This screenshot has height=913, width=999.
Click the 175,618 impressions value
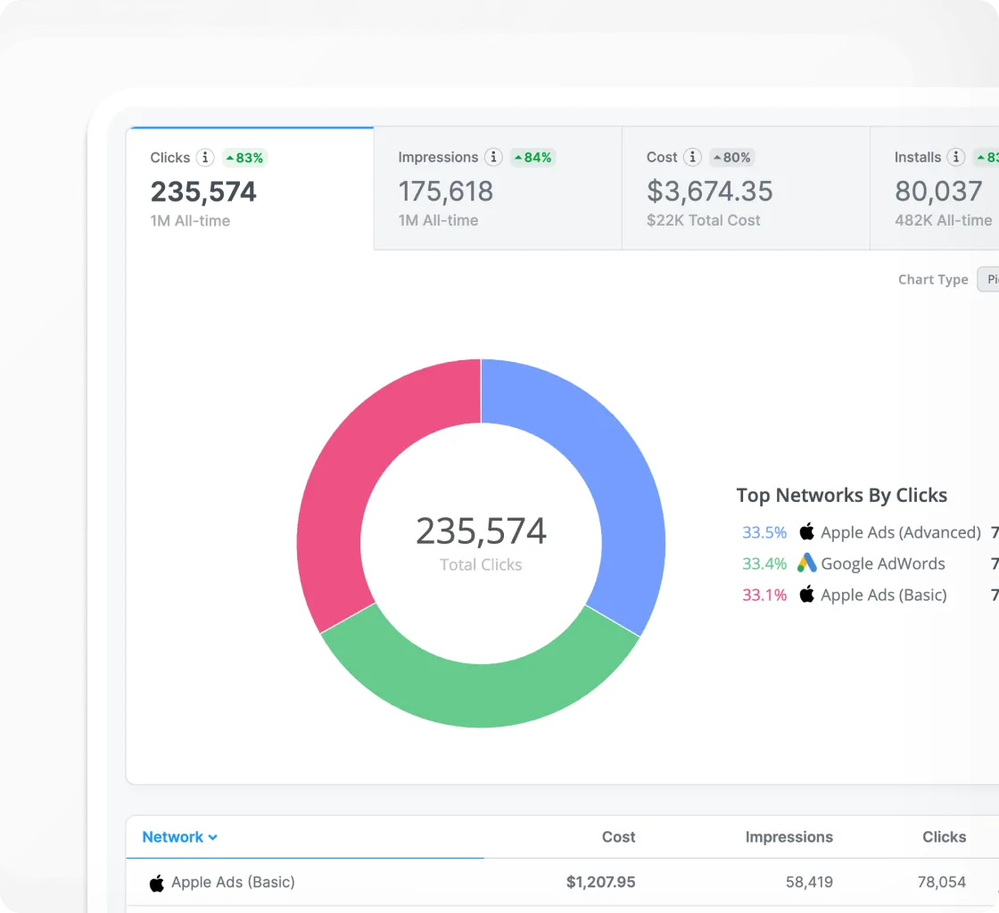(445, 191)
